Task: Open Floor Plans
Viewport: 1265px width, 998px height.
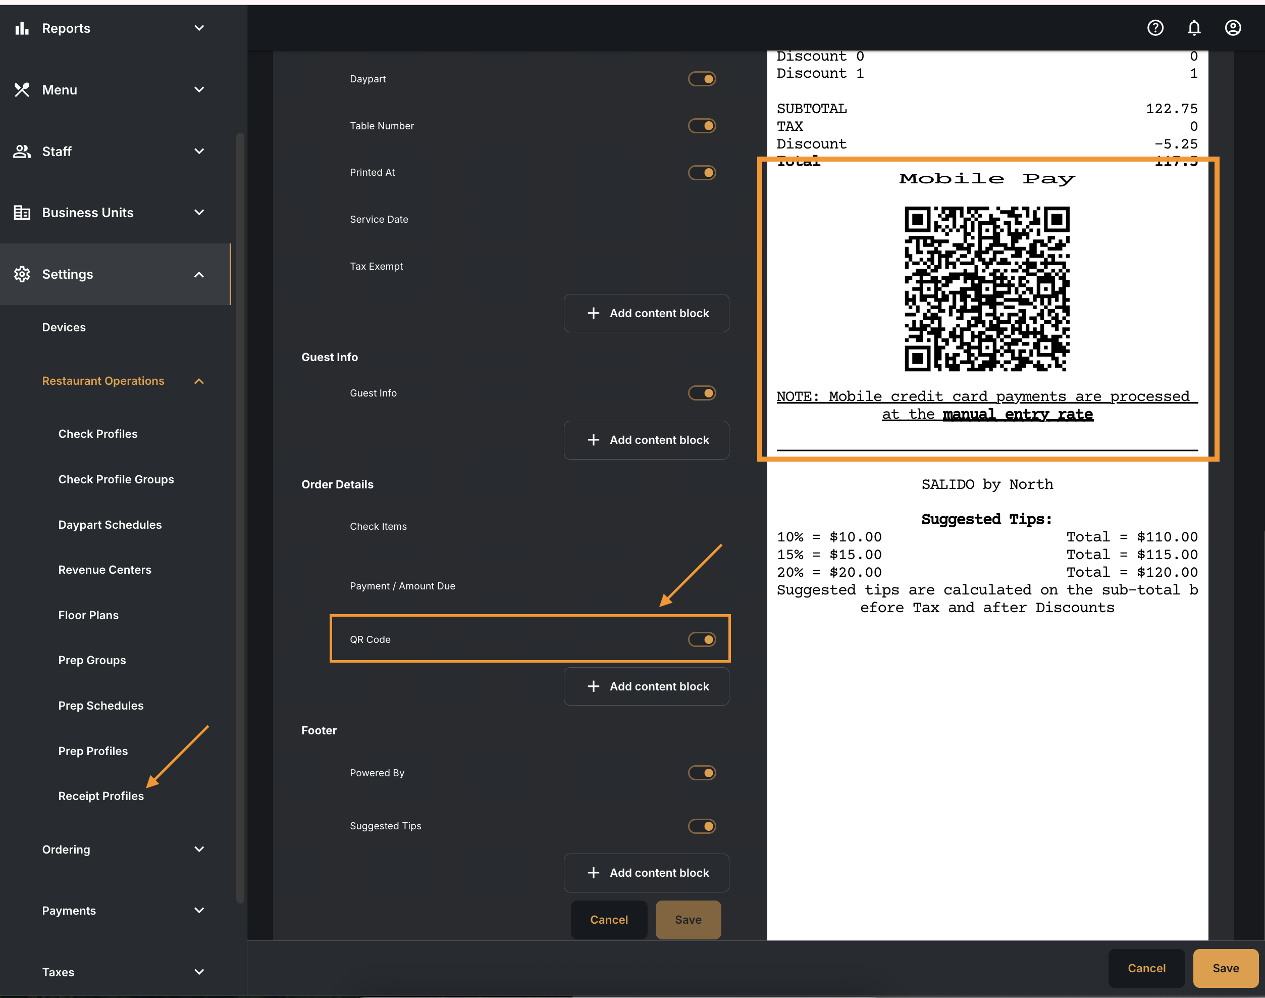Action: (88, 615)
